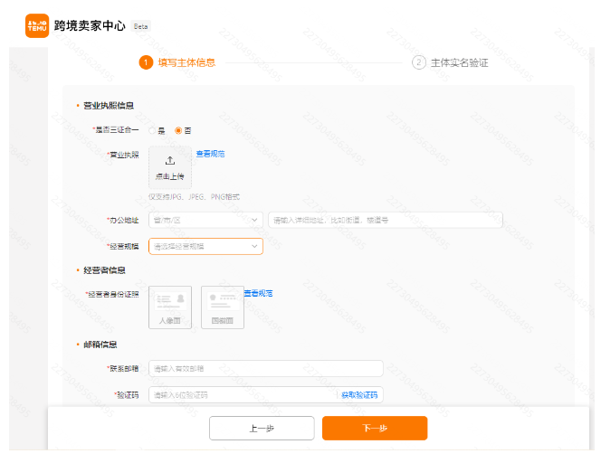The width and height of the screenshot is (601, 463).
Task: Open 查看规范 link beside business license
Action: (x=210, y=154)
